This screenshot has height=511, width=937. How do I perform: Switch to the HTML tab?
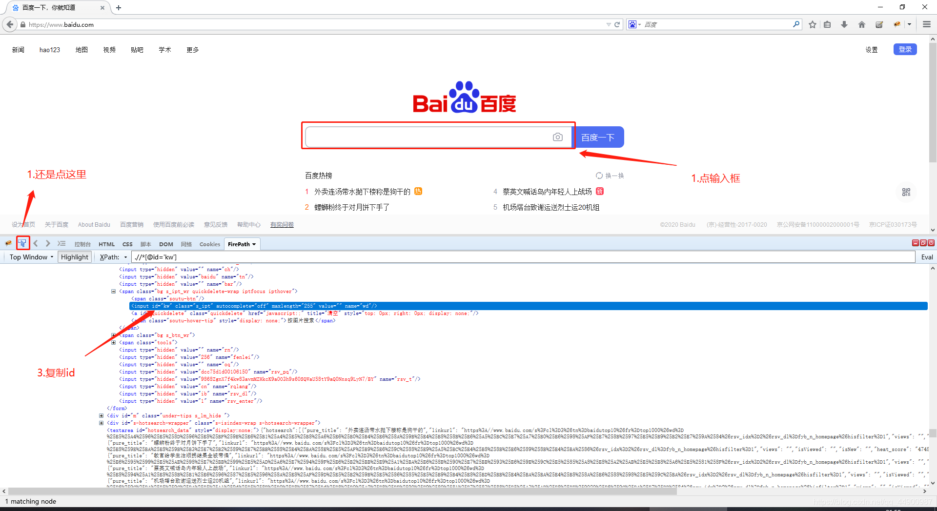click(x=107, y=244)
